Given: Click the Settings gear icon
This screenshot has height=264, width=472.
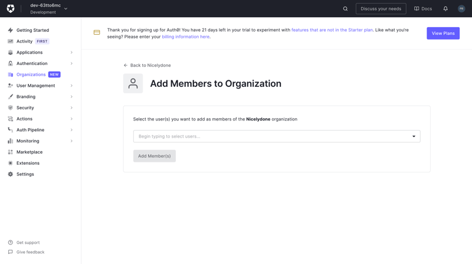Looking at the screenshot, I should tap(11, 174).
